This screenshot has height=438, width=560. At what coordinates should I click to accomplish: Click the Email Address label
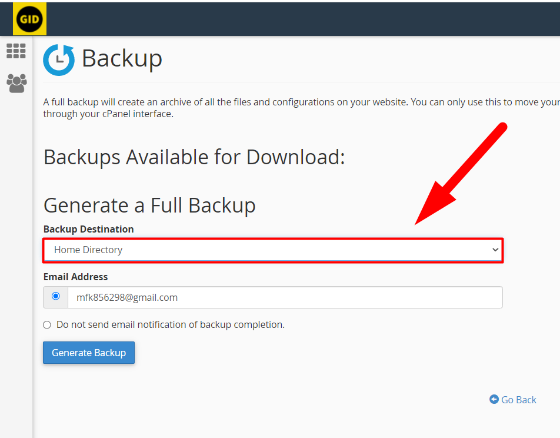[x=75, y=277]
